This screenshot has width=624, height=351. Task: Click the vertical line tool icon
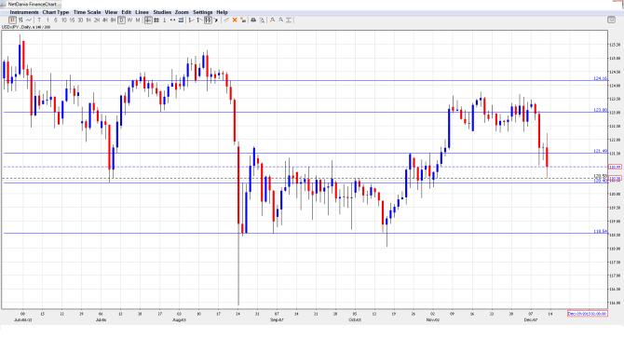[x=164, y=20]
